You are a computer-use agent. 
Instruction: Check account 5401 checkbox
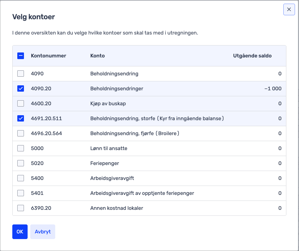click(21, 193)
